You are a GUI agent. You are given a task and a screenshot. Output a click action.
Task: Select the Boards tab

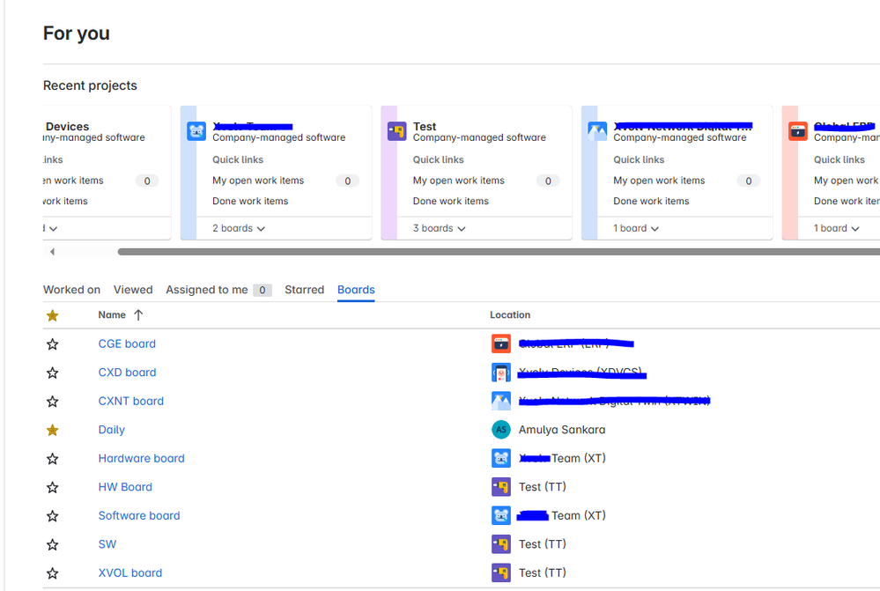click(x=356, y=290)
